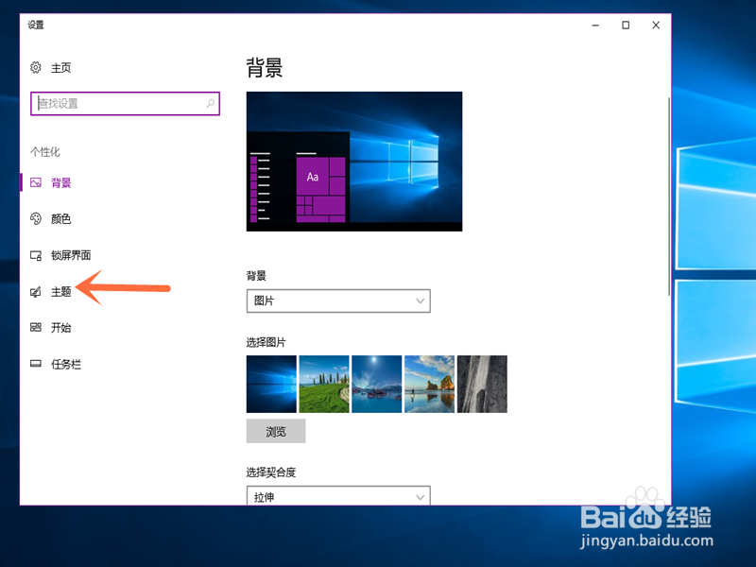Click the 主题 theme brush icon
This screenshot has width=756, height=567.
(36, 292)
